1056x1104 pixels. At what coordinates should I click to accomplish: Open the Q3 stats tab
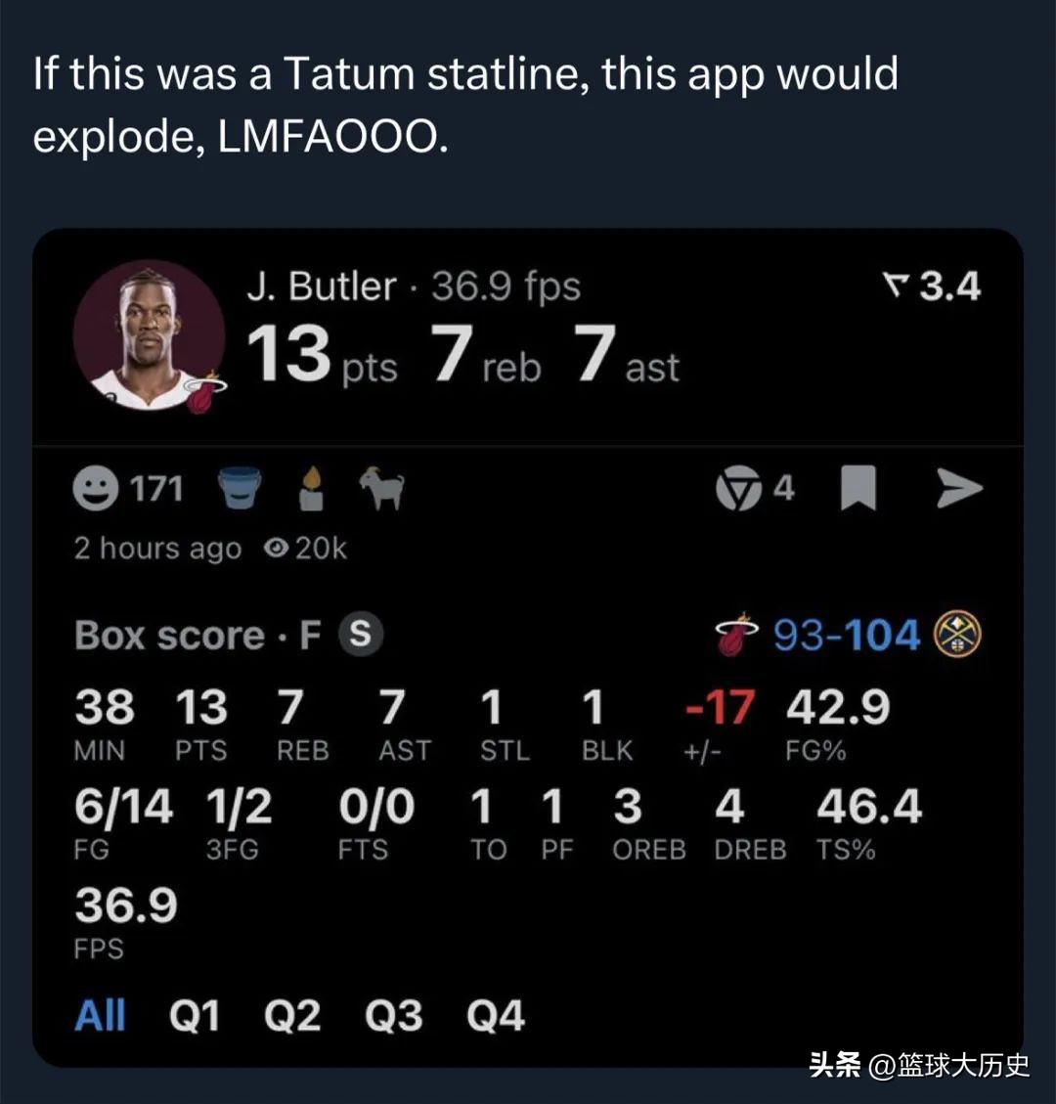tap(393, 1016)
